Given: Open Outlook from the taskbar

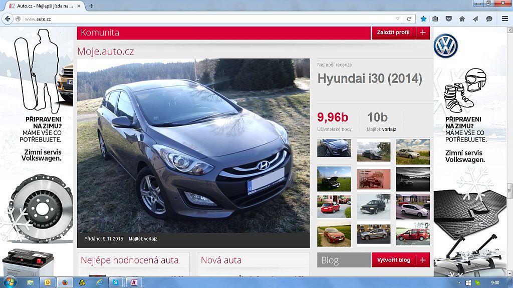Looking at the screenshot, I should click(x=48, y=282).
